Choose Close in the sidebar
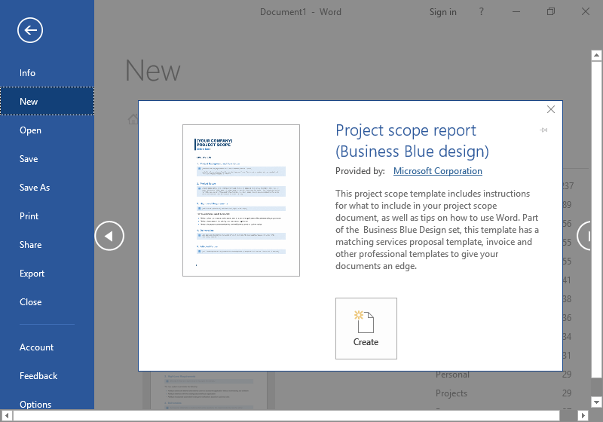This screenshot has height=422, width=603. point(47,301)
